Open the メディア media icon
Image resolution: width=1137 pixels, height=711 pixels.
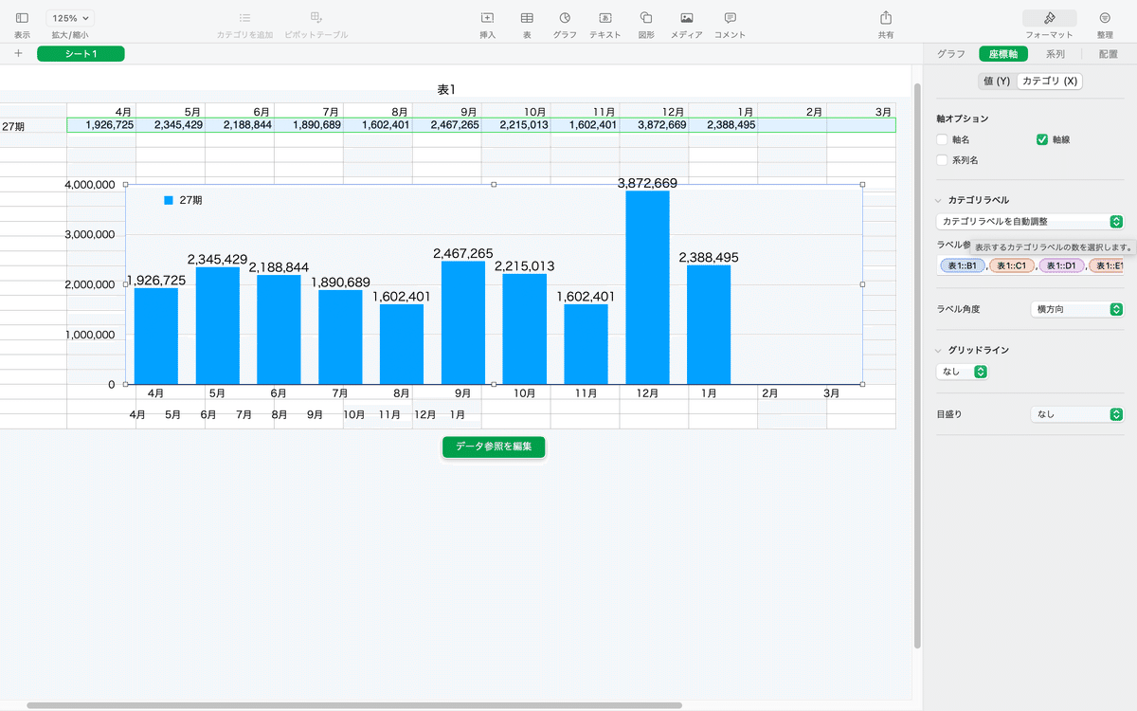tap(687, 18)
